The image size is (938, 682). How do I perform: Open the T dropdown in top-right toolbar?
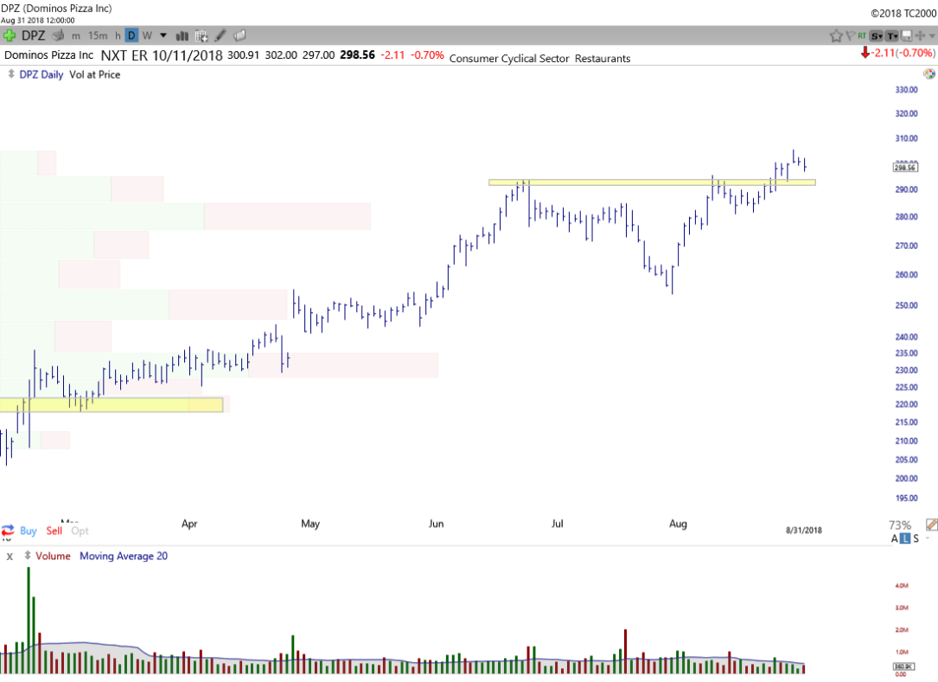(891, 35)
